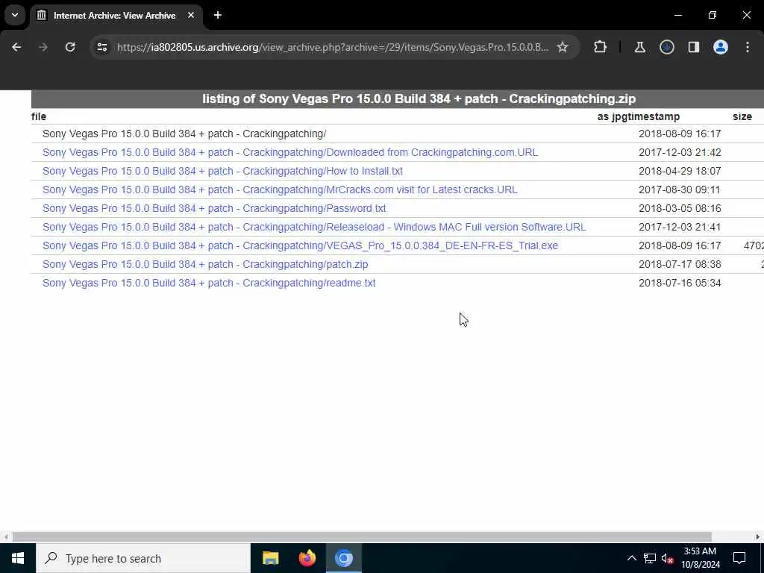Open Firefox from the taskbar
Image resolution: width=764 pixels, height=573 pixels.
(307, 558)
